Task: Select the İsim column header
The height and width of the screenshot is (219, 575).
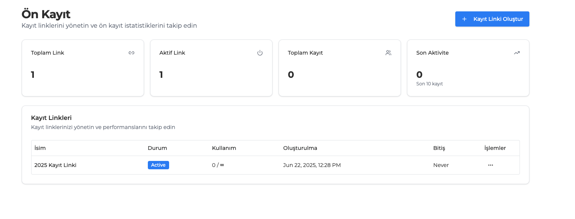Action: (40, 148)
